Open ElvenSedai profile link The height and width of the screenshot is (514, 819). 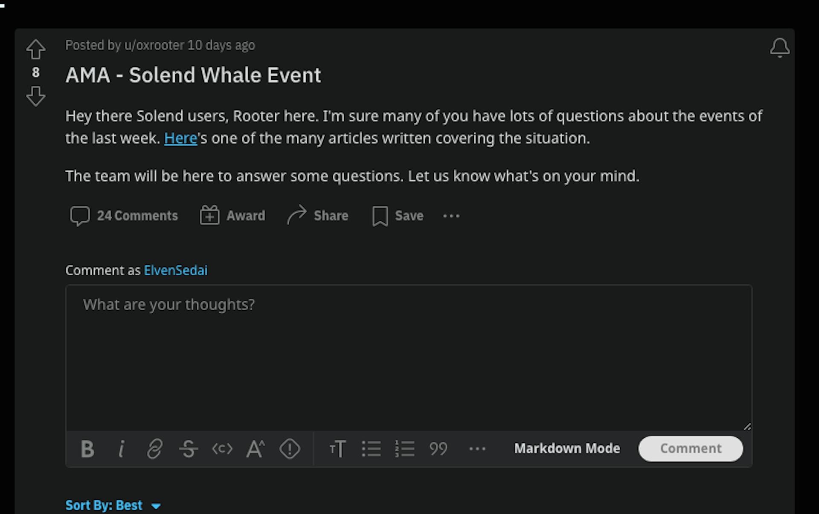point(176,270)
